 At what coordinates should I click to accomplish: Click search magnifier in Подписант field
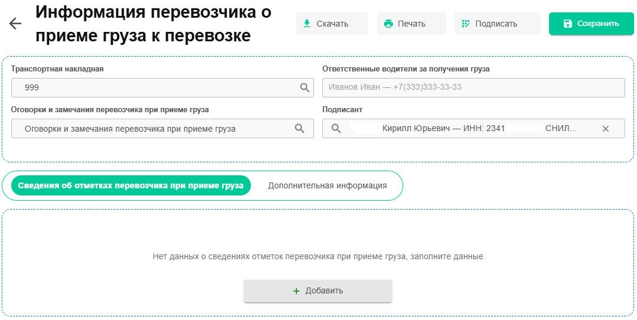(336, 128)
